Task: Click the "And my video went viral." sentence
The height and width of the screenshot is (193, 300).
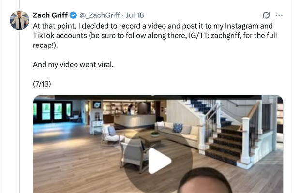Action: (x=73, y=65)
